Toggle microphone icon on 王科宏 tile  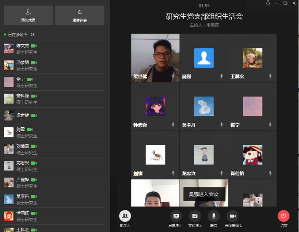pos(270,76)
